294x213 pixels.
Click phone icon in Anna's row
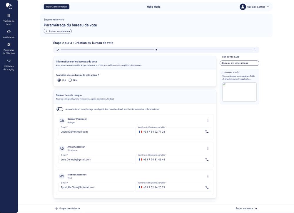(x=207, y=160)
